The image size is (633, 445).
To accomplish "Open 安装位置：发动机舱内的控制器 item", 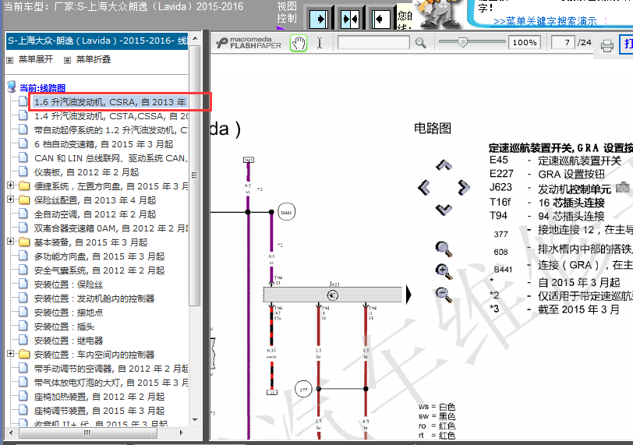I will 94,298.
